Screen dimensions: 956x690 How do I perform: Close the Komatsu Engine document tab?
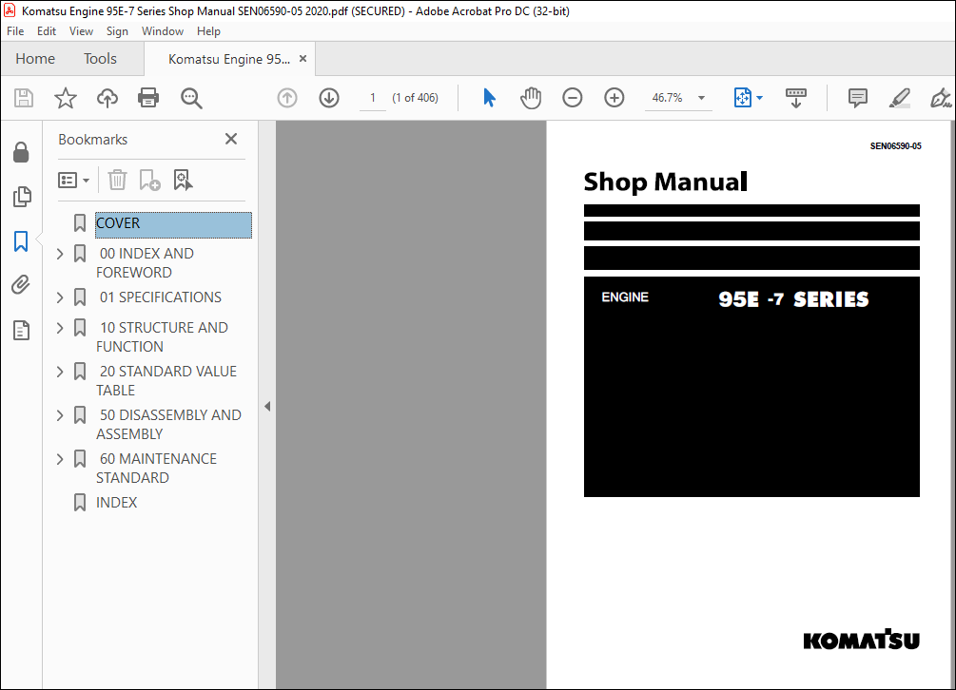303,59
